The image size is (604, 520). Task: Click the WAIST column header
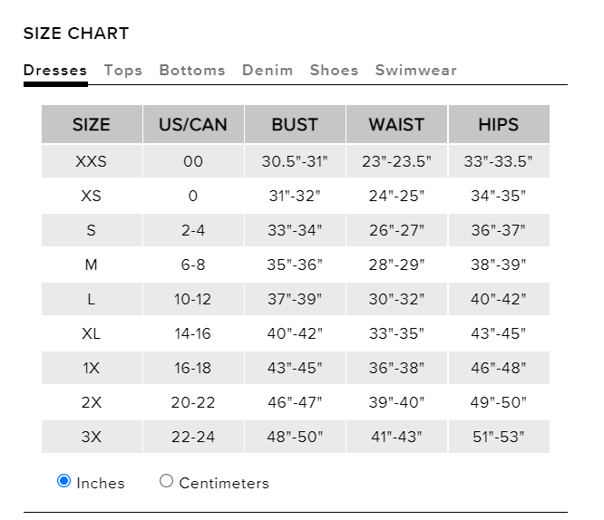396,125
